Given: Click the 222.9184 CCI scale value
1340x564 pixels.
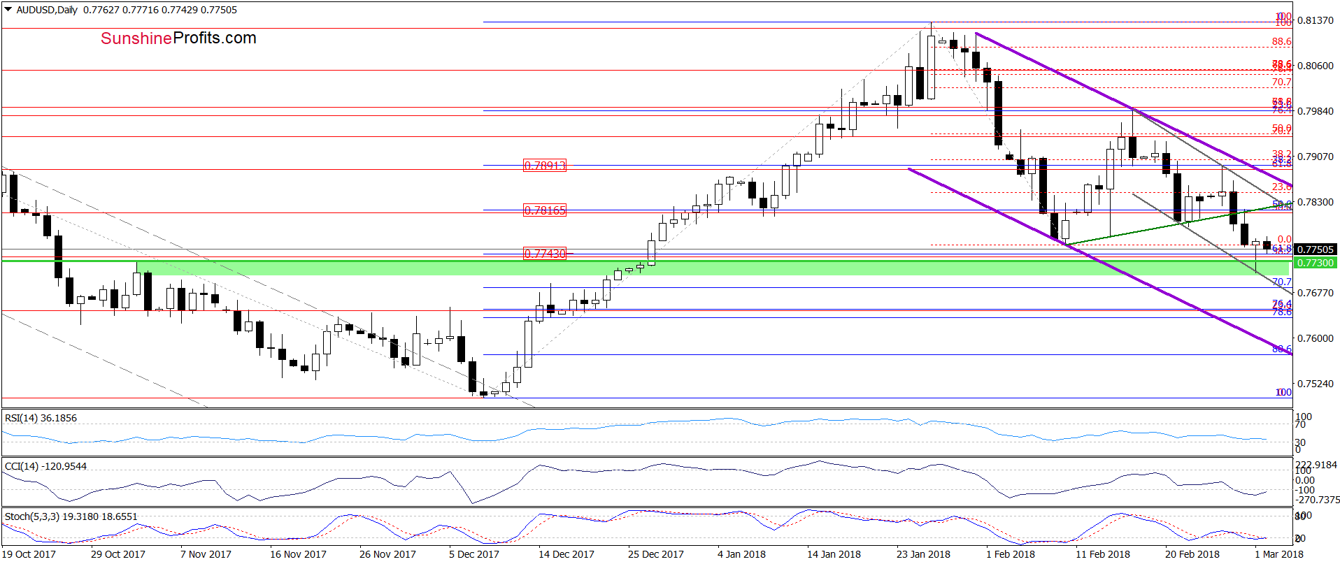Looking at the screenshot, I should click(1316, 465).
